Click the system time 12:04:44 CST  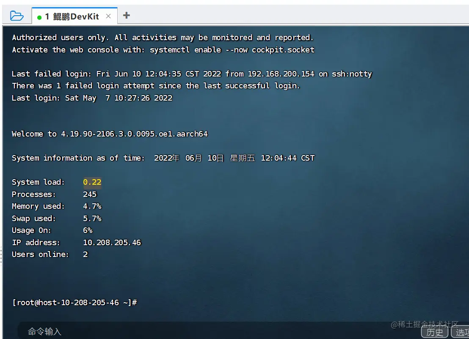pos(288,158)
